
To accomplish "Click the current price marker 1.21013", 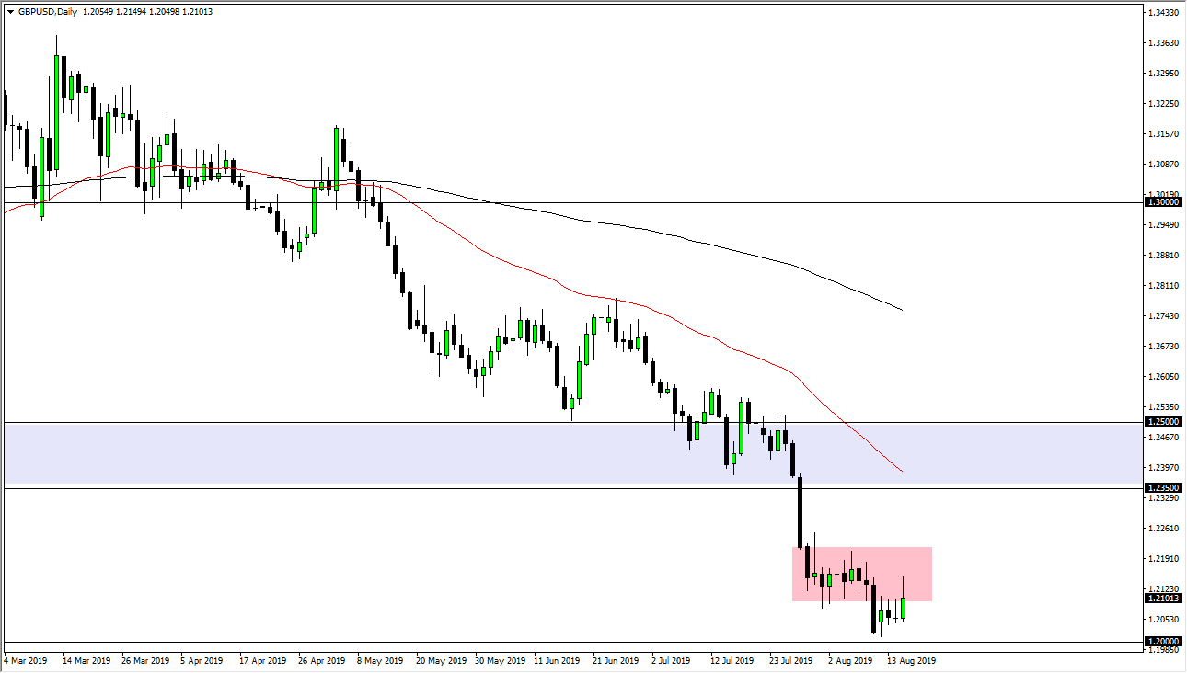I will 1161,597.
